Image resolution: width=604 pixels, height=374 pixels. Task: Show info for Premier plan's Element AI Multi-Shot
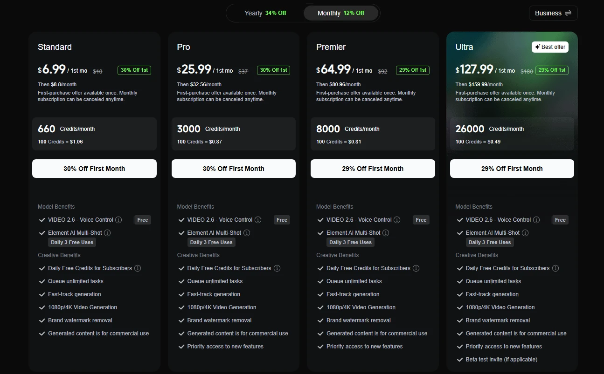point(386,233)
